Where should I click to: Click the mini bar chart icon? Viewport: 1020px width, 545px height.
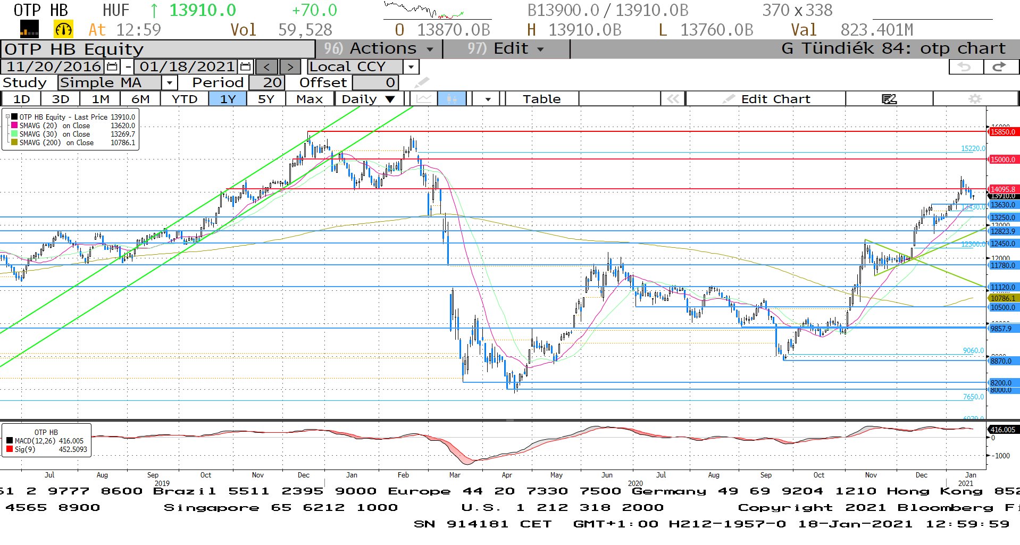point(29,29)
